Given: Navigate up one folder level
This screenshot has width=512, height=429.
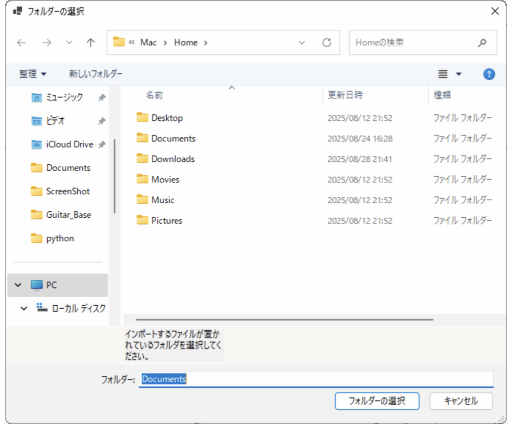Looking at the screenshot, I should coord(90,42).
